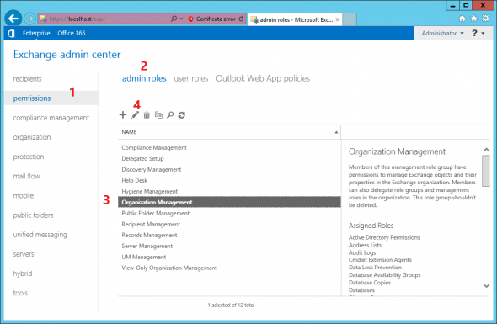Open a new blank browser tab
497x324 pixels.
tap(350, 19)
